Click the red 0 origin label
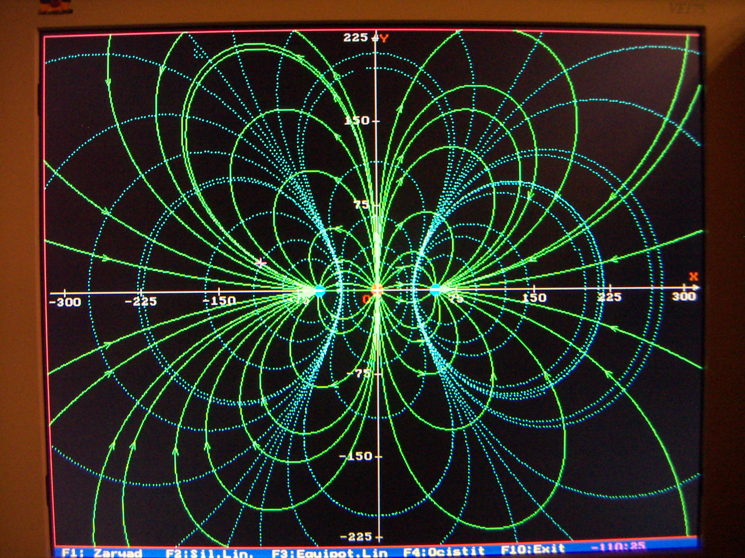Screen dimensions: 745x558 [x=367, y=299]
